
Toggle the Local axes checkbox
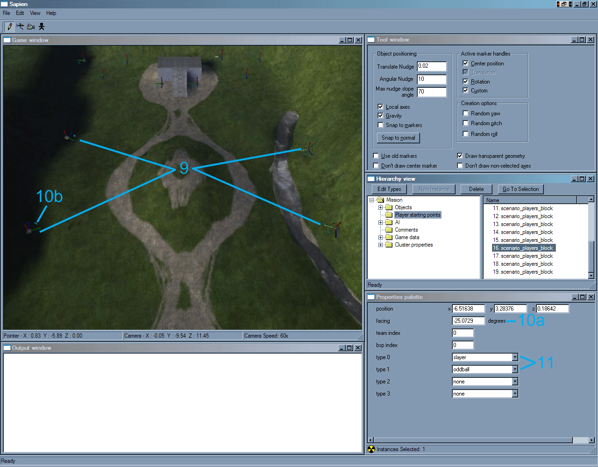[380, 106]
